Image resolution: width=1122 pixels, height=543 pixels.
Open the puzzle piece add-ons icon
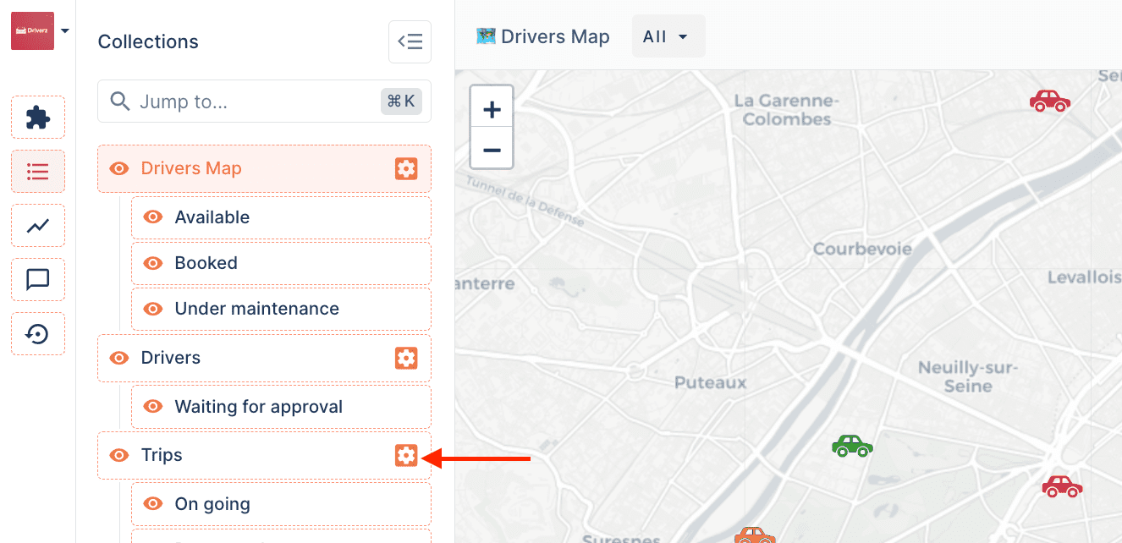click(38, 118)
